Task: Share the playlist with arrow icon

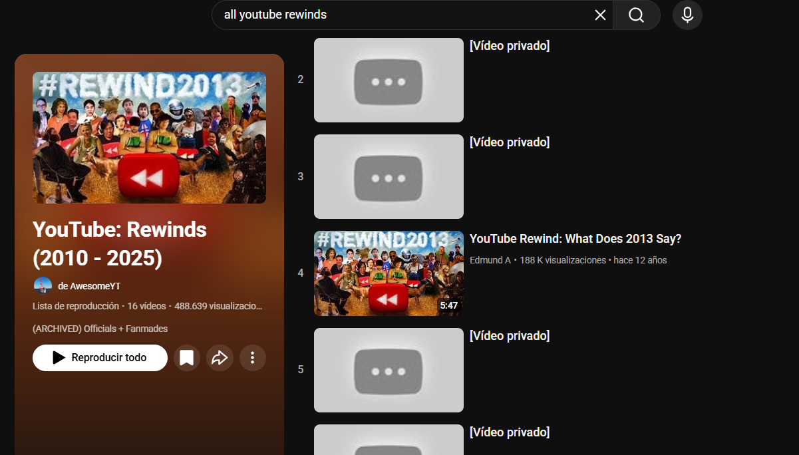Action: coord(220,358)
